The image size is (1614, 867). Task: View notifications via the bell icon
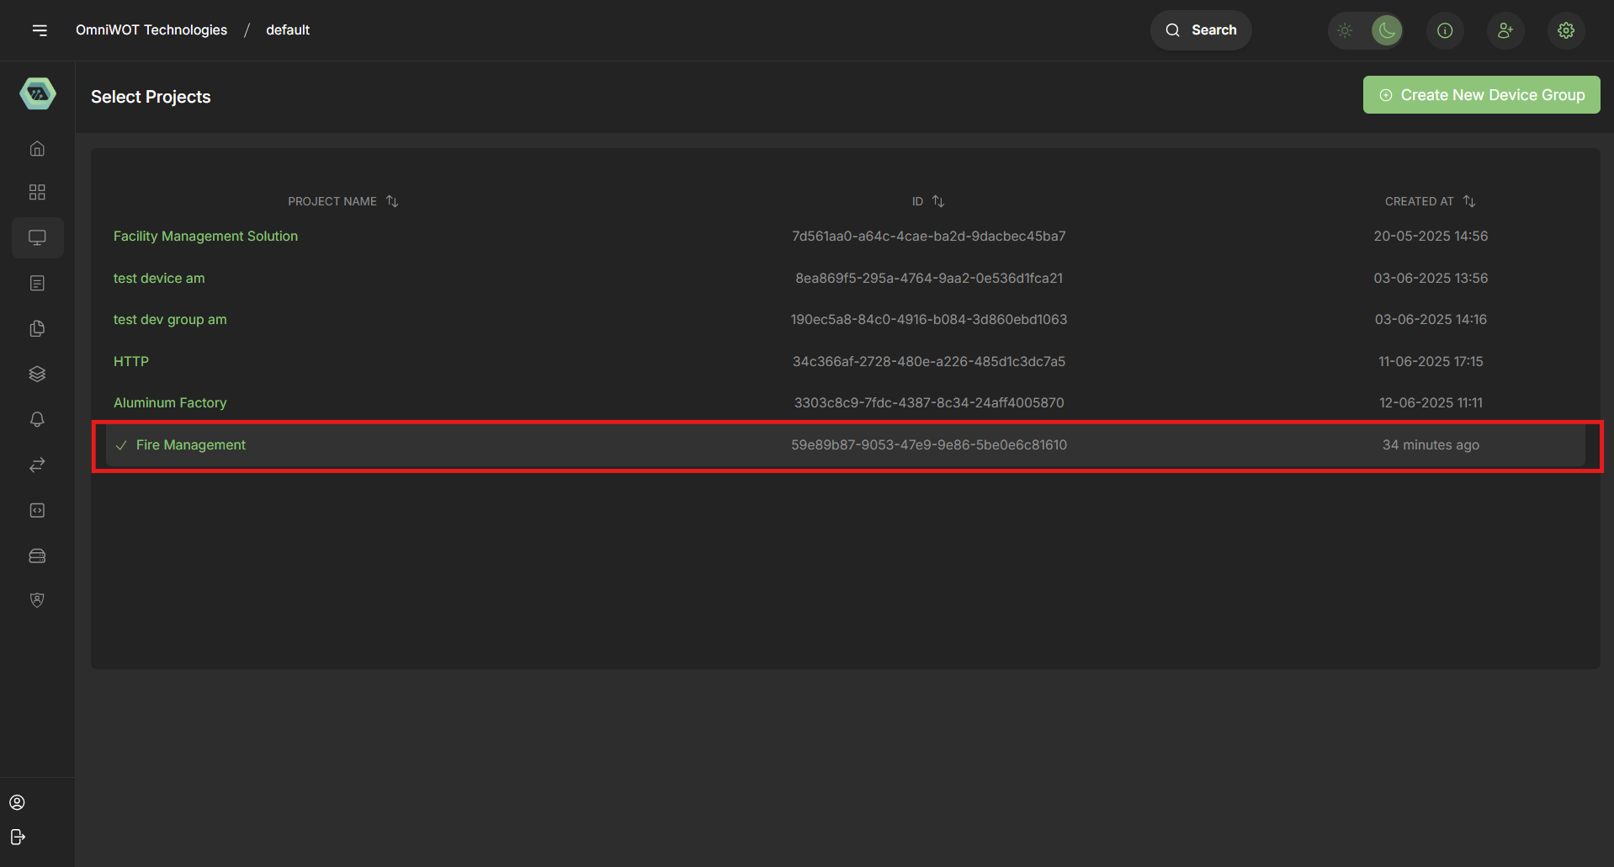37,419
